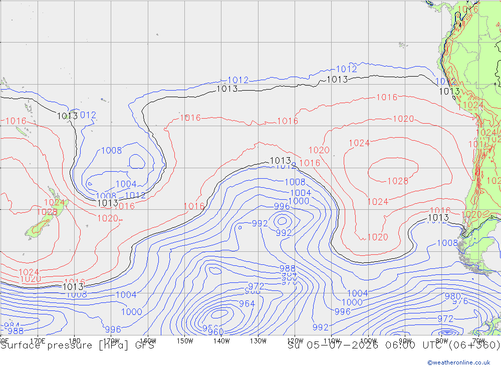Click the 70W longitude axis label
This screenshot has height=367, width=501.
(x=478, y=341)
